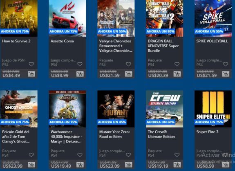Open the Mutant Year Zero: Road to Eden title
The height and width of the screenshot is (171, 235).
click(114, 134)
